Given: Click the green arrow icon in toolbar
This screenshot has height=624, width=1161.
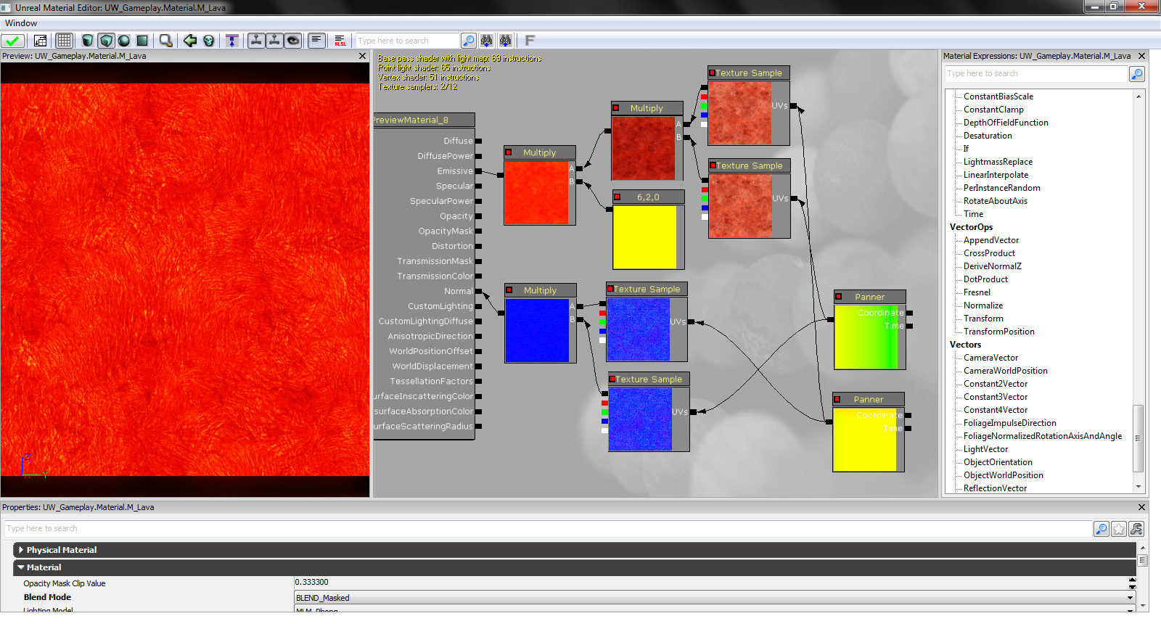Looking at the screenshot, I should (x=190, y=41).
